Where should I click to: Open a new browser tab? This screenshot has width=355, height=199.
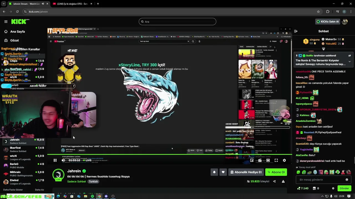click(98, 4)
